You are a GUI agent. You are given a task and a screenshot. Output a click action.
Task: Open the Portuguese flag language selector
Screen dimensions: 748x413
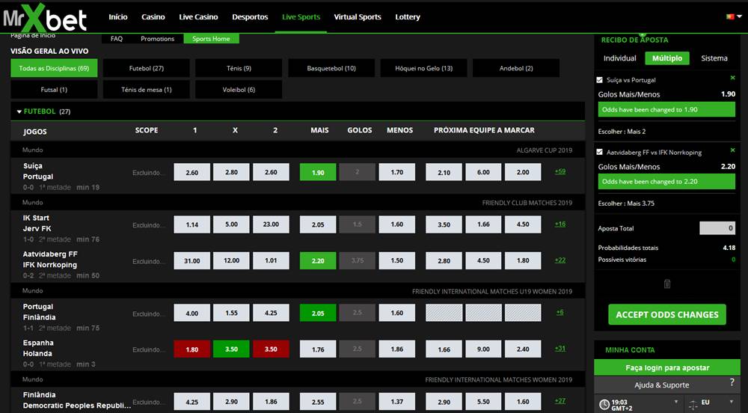[732, 16]
